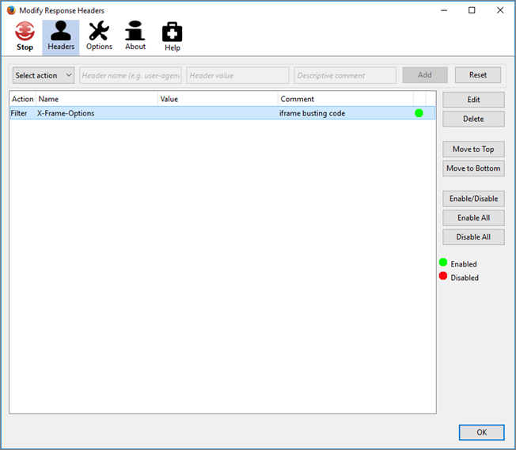The height and width of the screenshot is (450, 516).
Task: Click Move to Top button
Action: tap(473, 149)
